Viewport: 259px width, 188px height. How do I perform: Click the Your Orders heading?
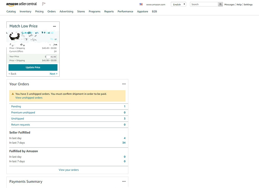click(19, 84)
